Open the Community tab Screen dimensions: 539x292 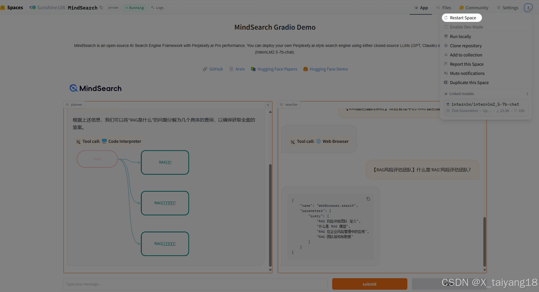pos(474,8)
